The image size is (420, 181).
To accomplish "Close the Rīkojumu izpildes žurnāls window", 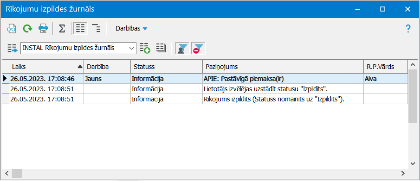I will click(407, 9).
